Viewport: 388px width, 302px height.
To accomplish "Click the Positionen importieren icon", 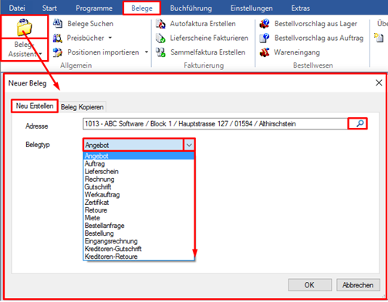I will 58,52.
